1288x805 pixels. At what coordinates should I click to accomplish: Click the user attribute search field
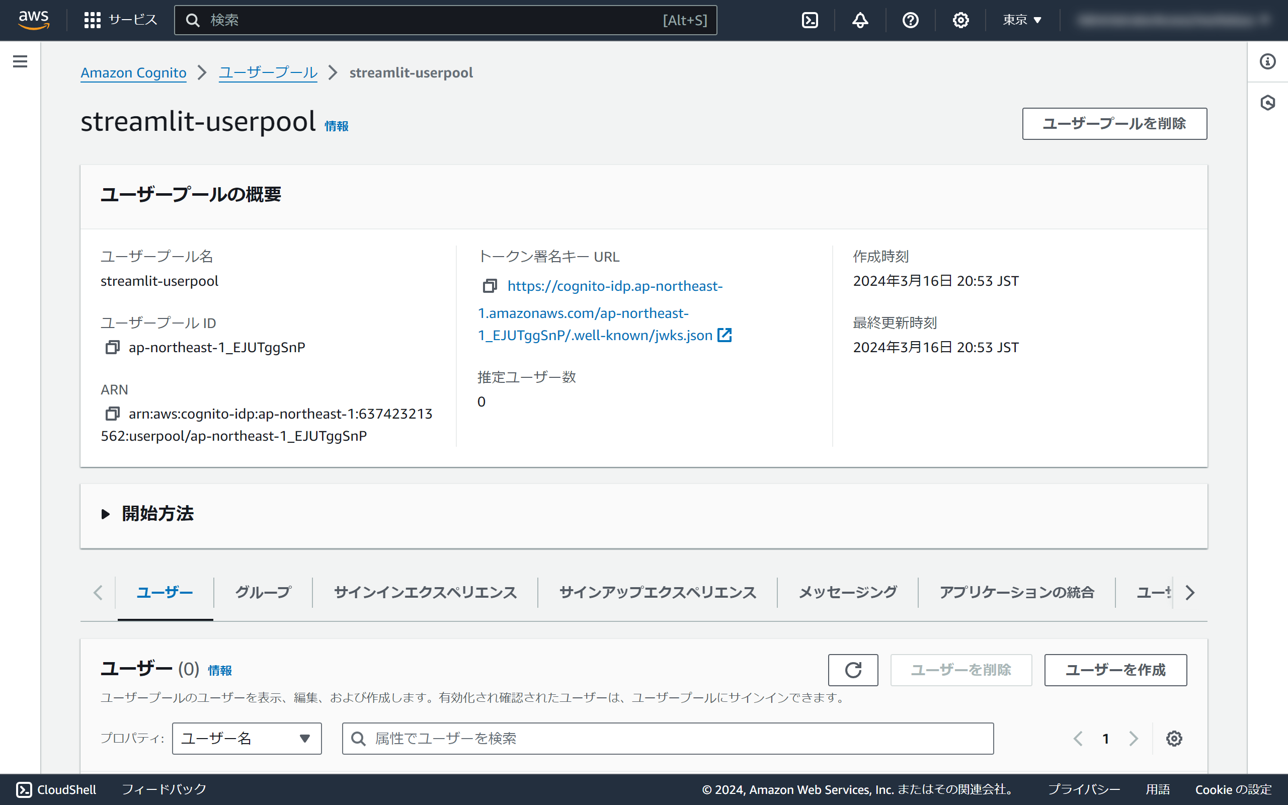pos(668,739)
